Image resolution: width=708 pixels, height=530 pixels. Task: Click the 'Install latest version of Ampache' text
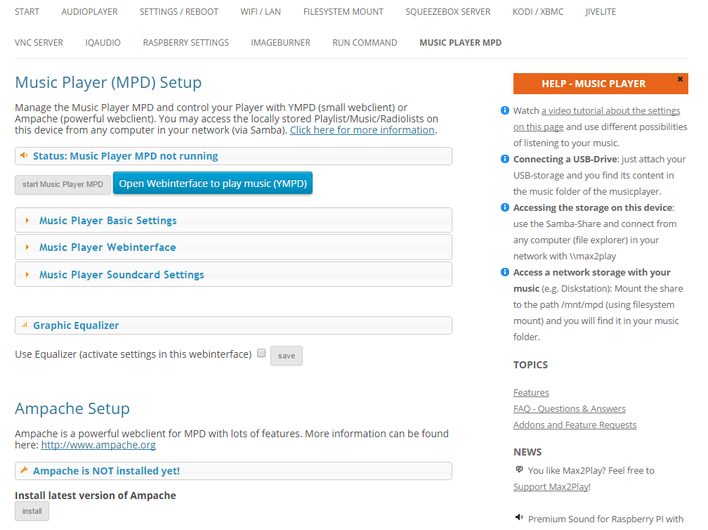tap(96, 496)
